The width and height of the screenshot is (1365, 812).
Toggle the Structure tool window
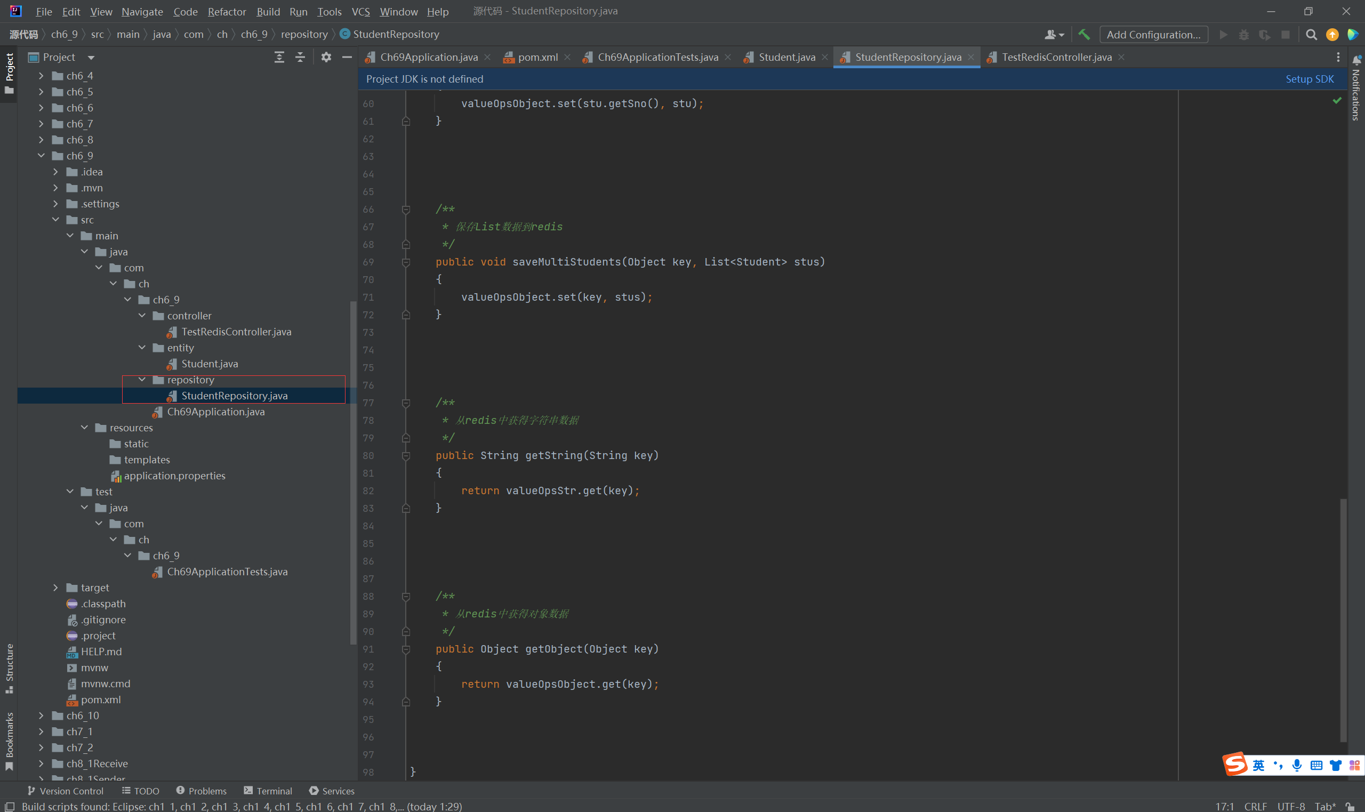(x=9, y=668)
